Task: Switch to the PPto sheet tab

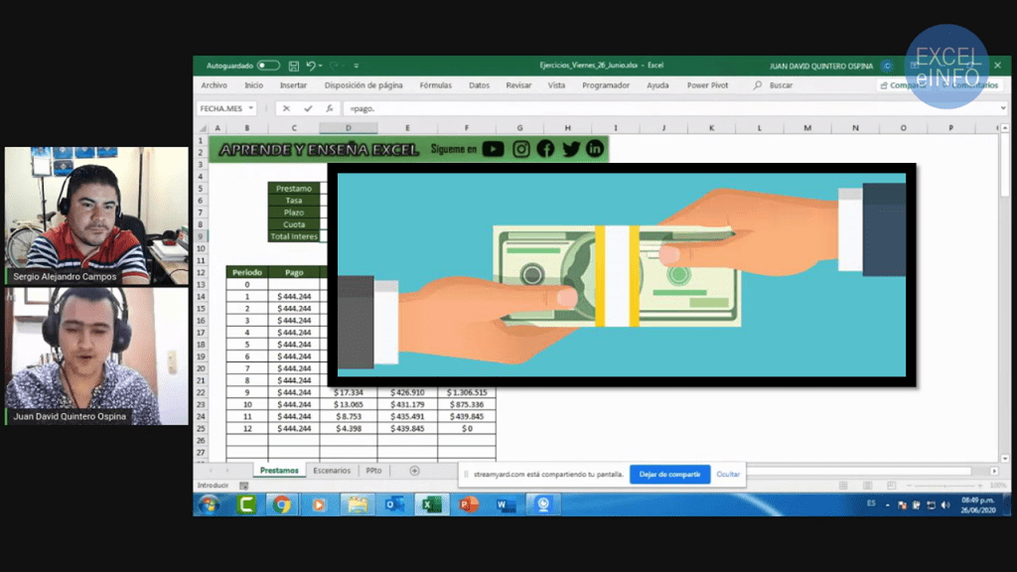Action: 373,471
